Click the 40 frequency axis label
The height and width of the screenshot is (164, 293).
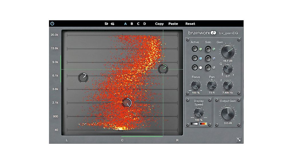click(56, 130)
